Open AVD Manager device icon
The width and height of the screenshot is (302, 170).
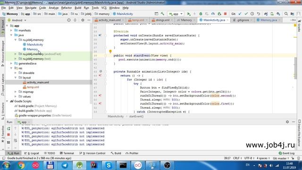272,14
